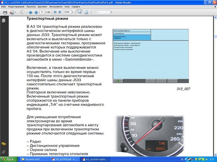The height and width of the screenshot is (162, 217).
Task: Close the Adobe Reader window
Action: point(215,2)
